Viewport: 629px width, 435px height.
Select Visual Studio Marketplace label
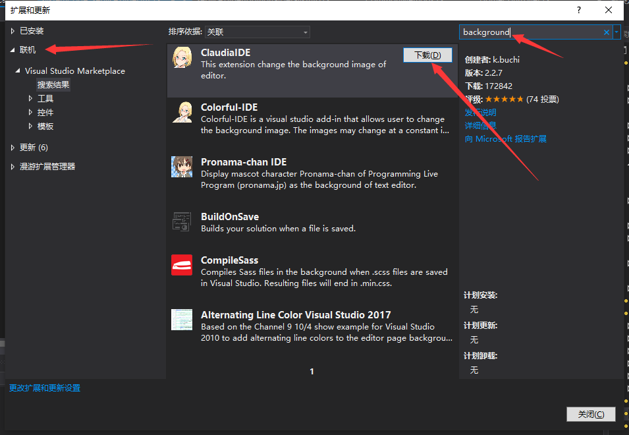point(75,71)
